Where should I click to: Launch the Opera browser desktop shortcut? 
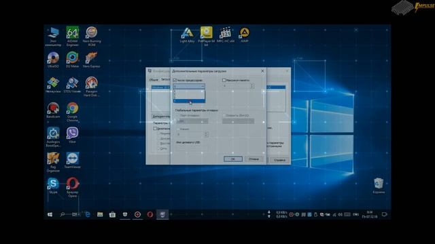(x=73, y=187)
